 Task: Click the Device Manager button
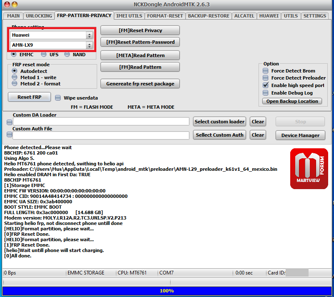[x=300, y=135]
